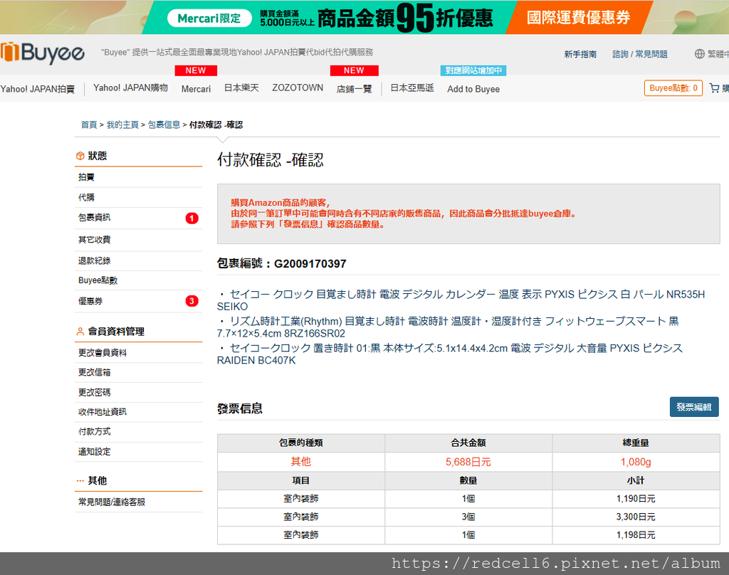Click the 1,190日元 subtotal cell
The width and height of the screenshot is (729, 575).
(x=636, y=499)
